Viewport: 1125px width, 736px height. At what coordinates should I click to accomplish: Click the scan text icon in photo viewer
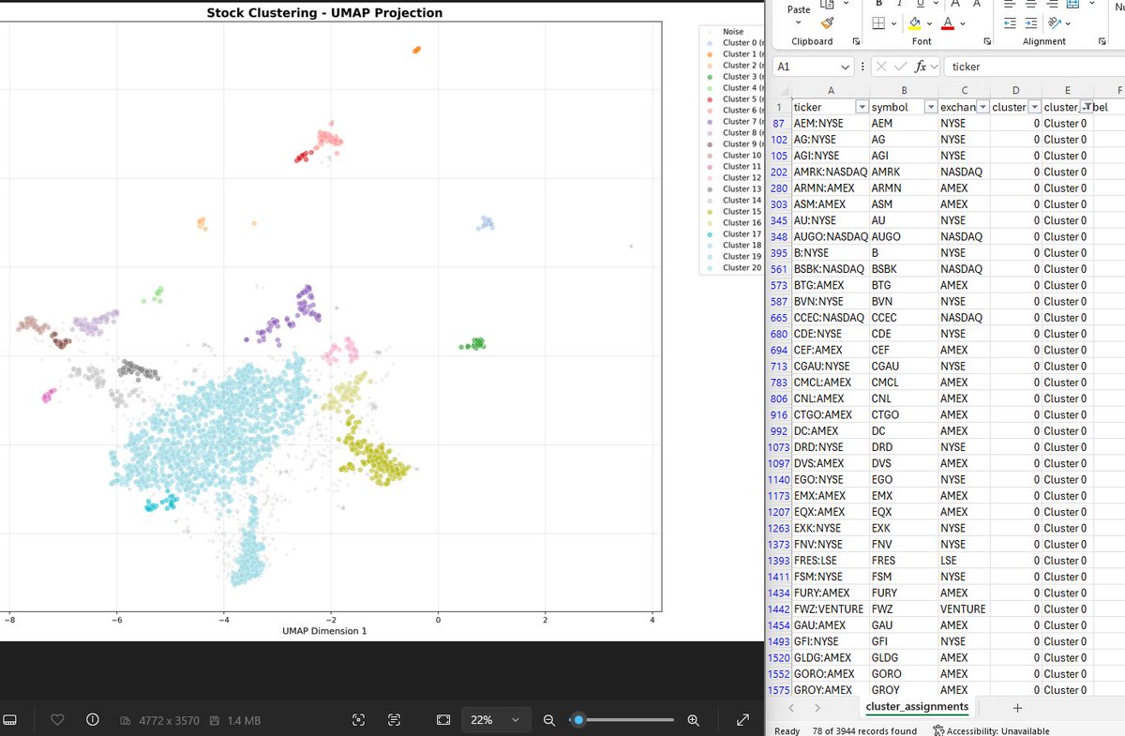[x=394, y=720]
